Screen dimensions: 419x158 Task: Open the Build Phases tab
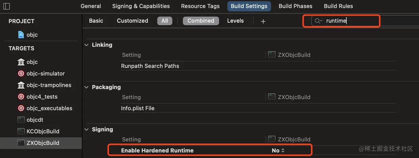[x=295, y=6]
